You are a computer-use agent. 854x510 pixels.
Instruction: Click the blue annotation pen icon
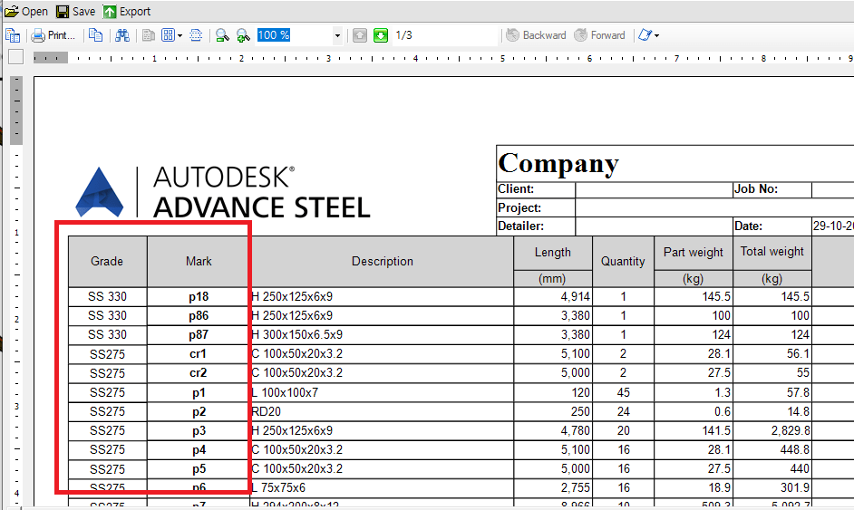tap(645, 35)
